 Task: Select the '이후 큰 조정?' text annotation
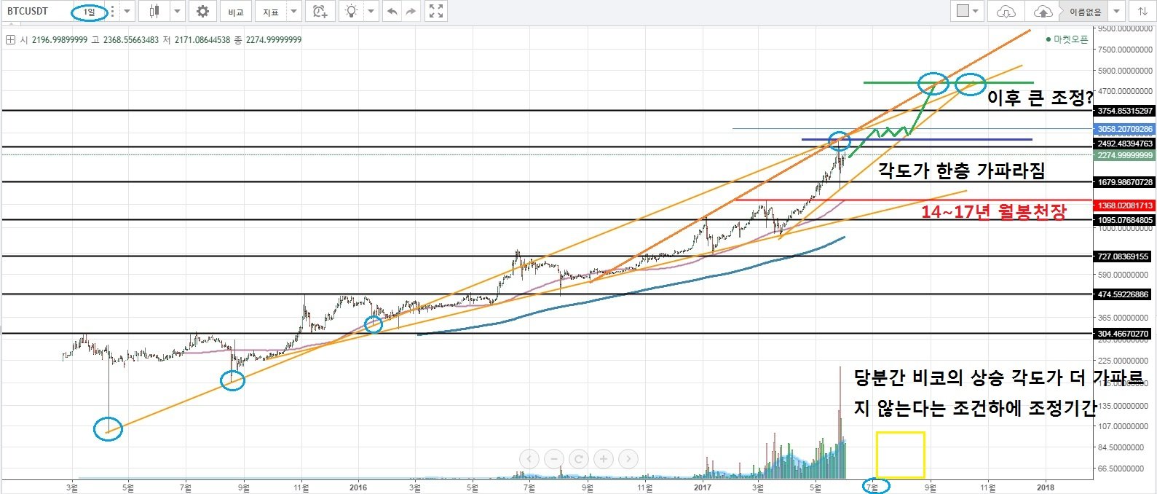point(1040,98)
